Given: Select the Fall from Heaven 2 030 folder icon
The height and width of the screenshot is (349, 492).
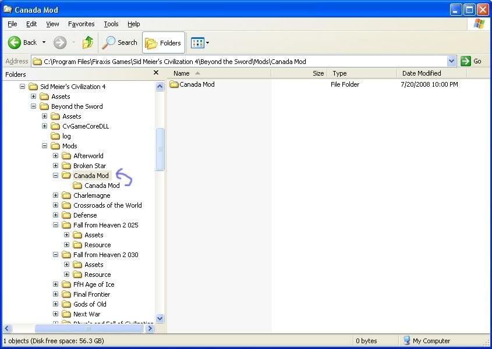Looking at the screenshot, I should click(x=66, y=255).
